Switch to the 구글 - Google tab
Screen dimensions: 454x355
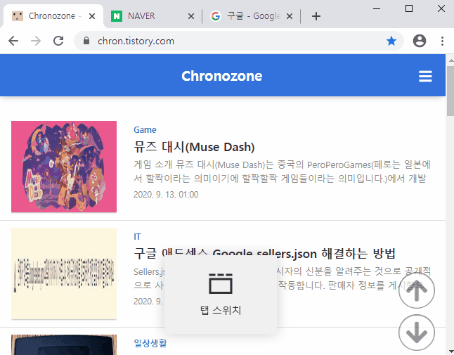pos(252,16)
